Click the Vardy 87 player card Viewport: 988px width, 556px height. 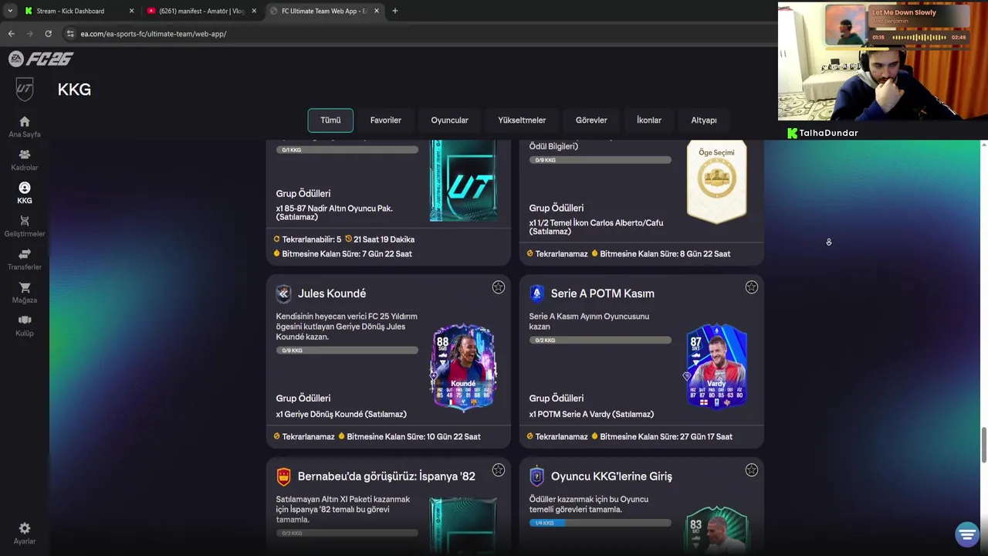click(716, 366)
